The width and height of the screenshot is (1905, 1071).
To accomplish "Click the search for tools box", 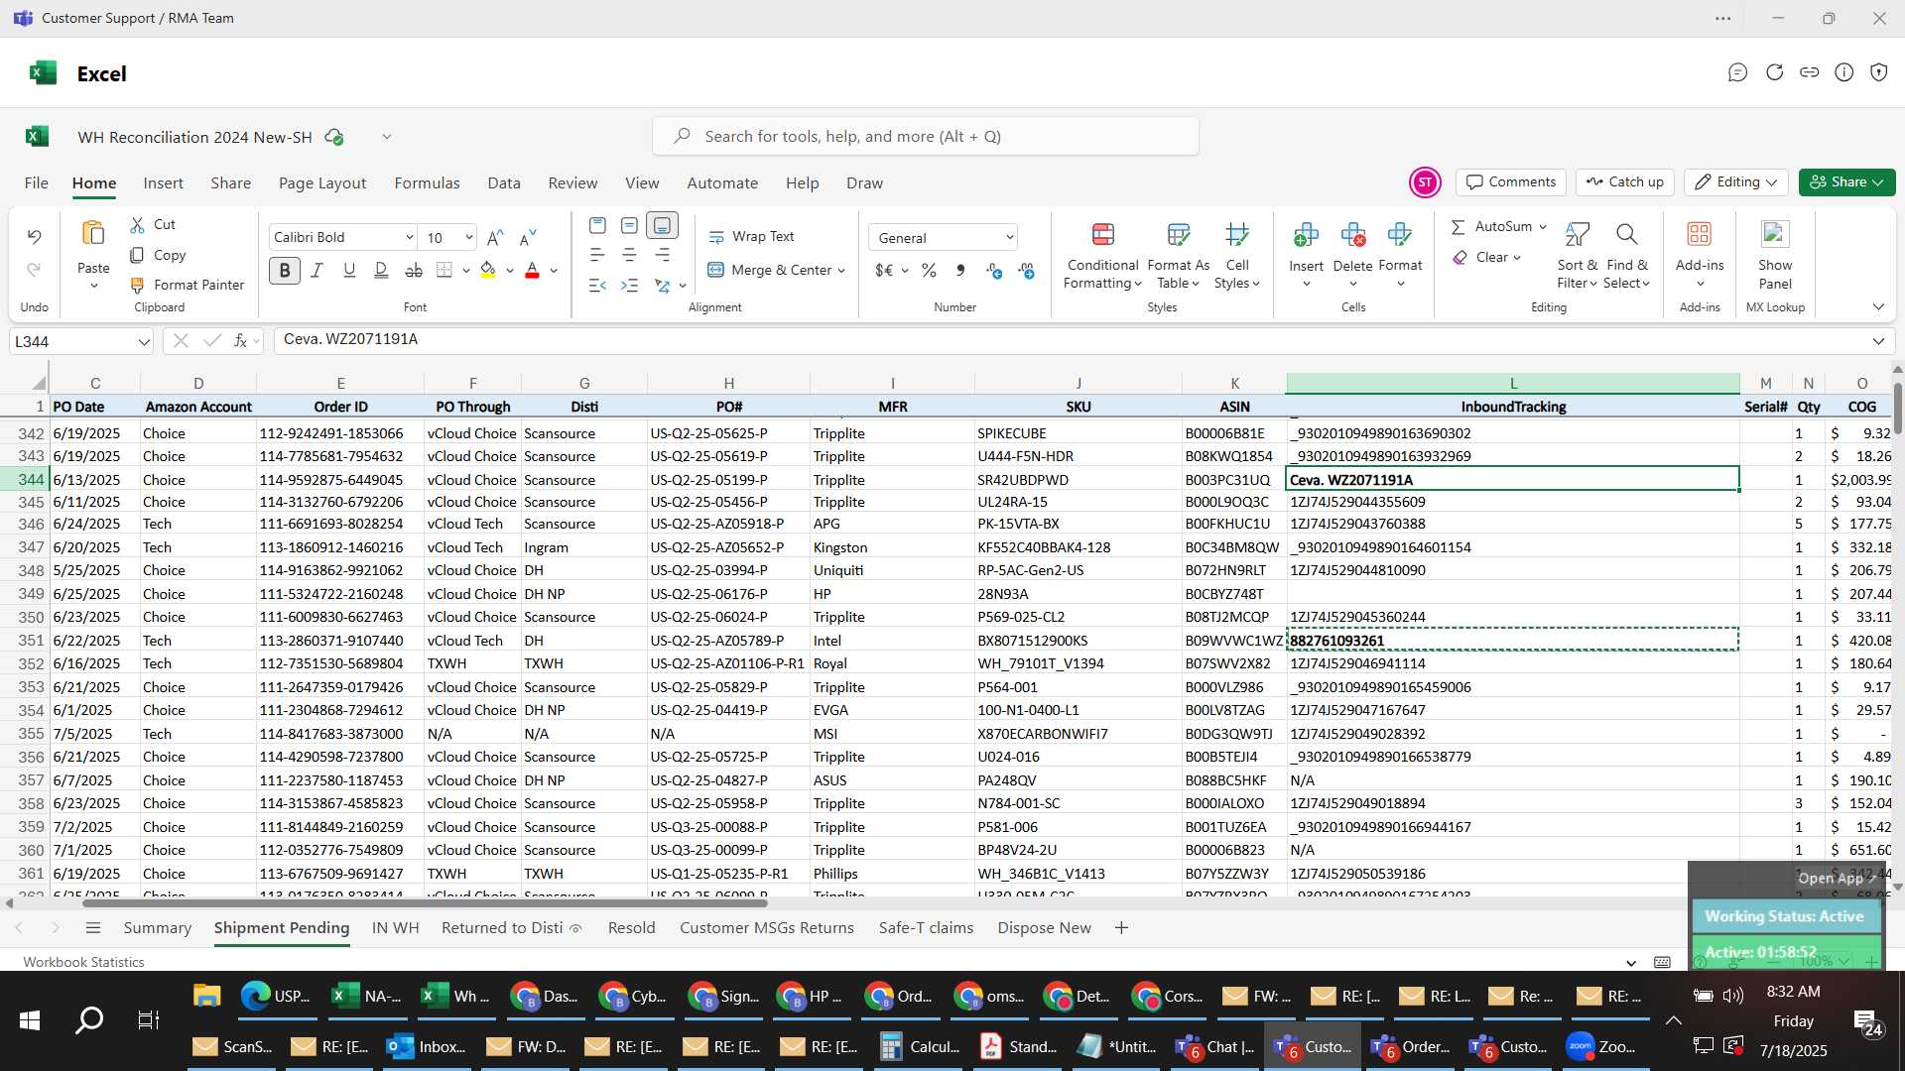I will pos(925,136).
